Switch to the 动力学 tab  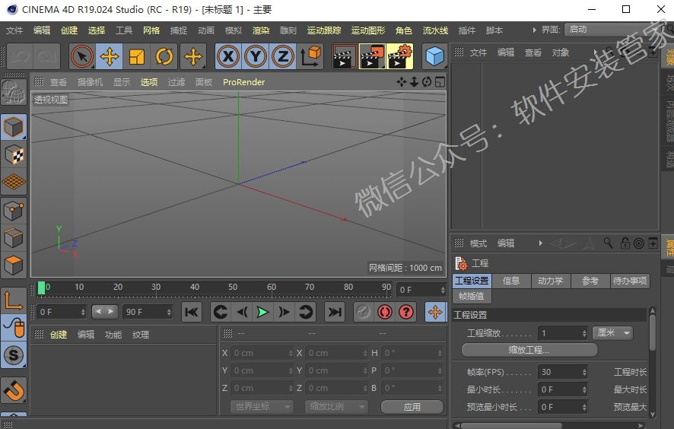(x=550, y=281)
